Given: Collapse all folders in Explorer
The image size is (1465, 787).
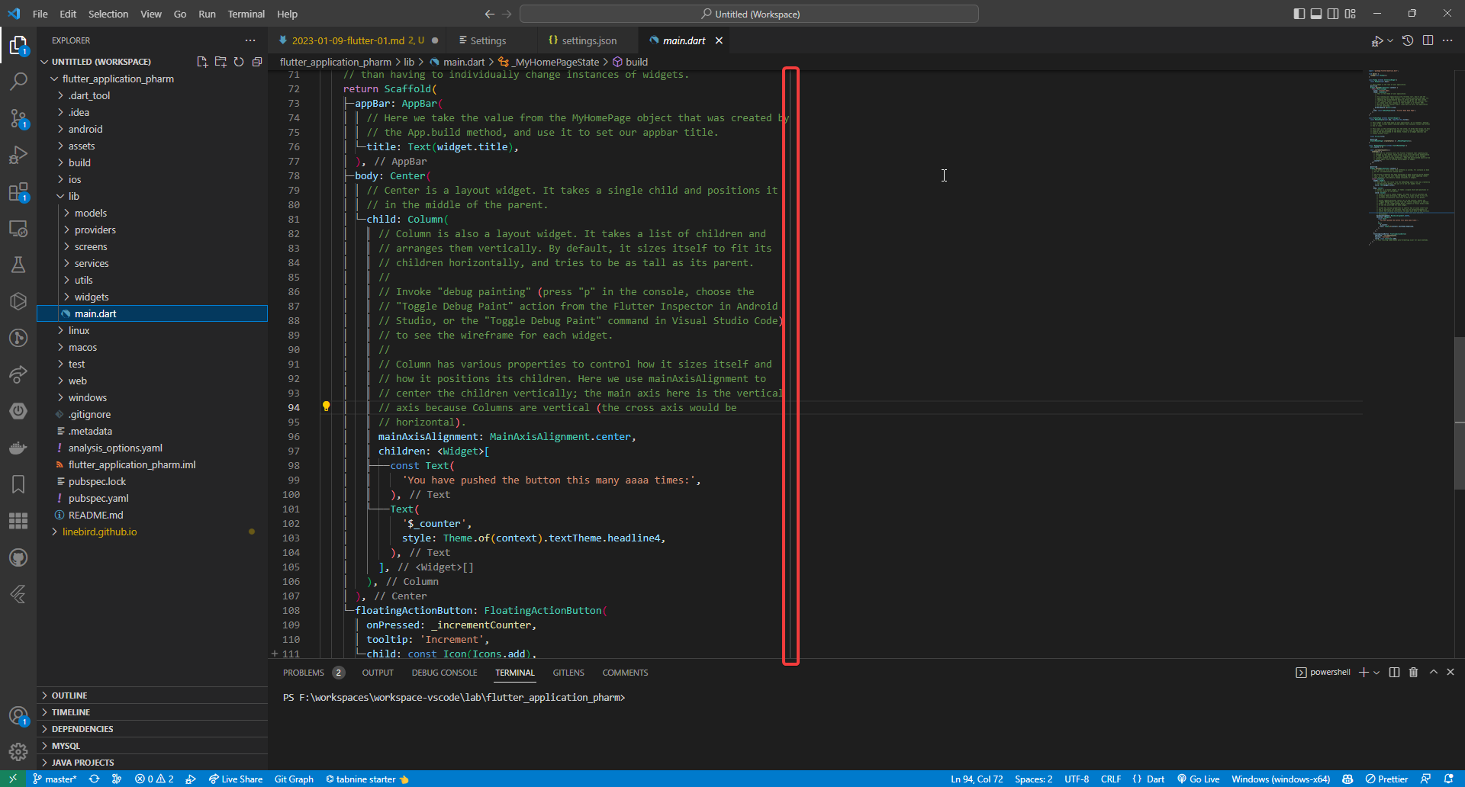Looking at the screenshot, I should (257, 62).
